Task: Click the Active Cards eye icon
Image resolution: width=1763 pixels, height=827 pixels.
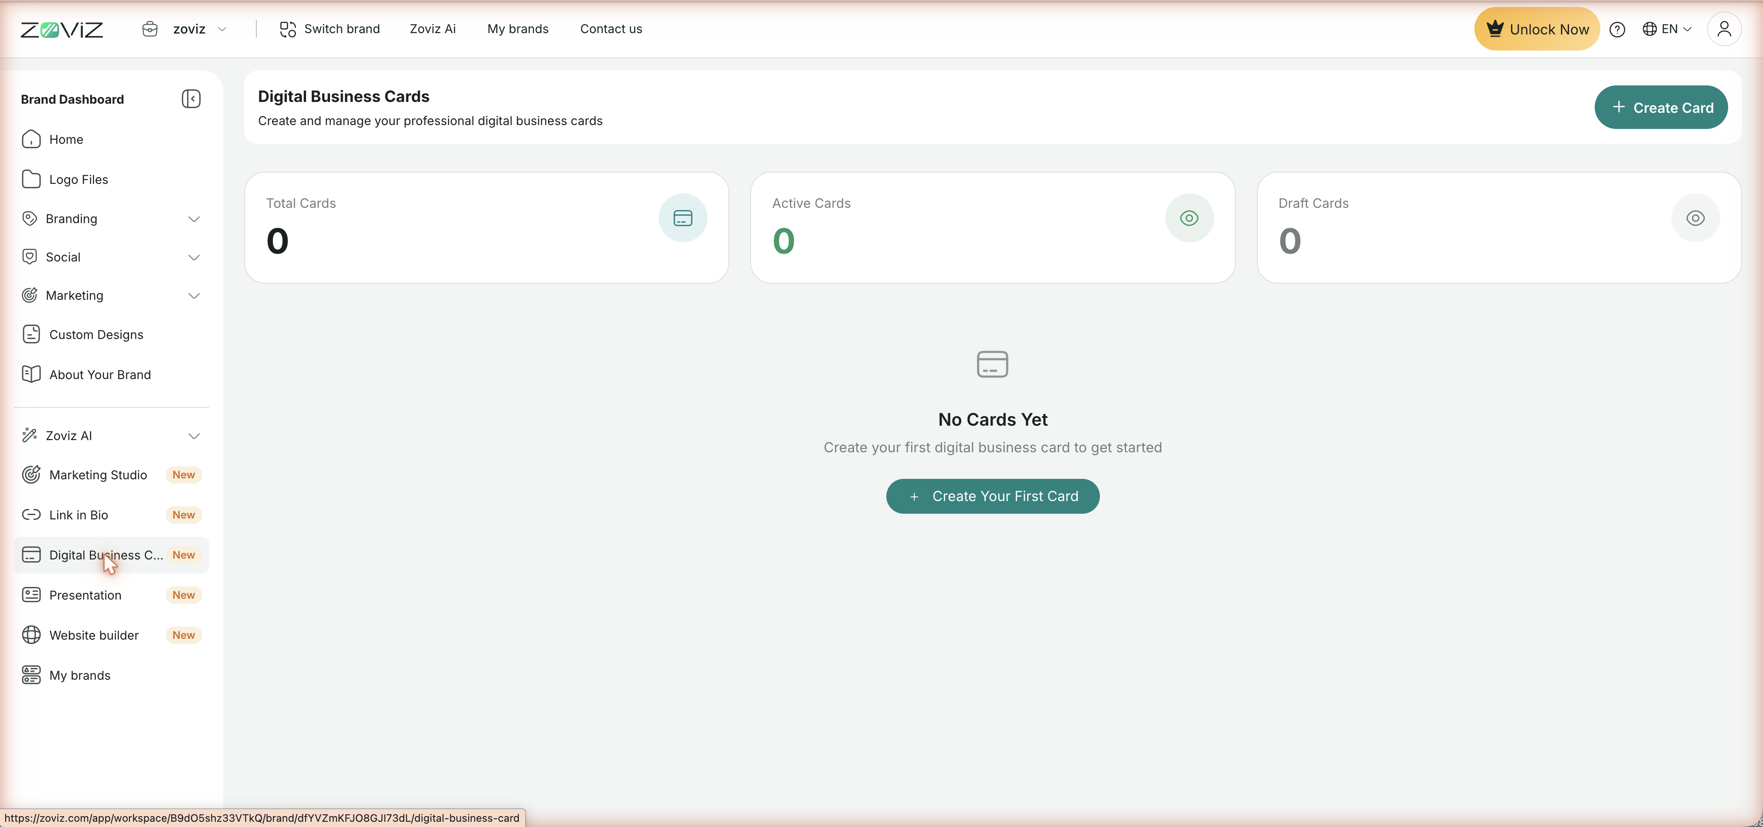Action: click(x=1189, y=218)
